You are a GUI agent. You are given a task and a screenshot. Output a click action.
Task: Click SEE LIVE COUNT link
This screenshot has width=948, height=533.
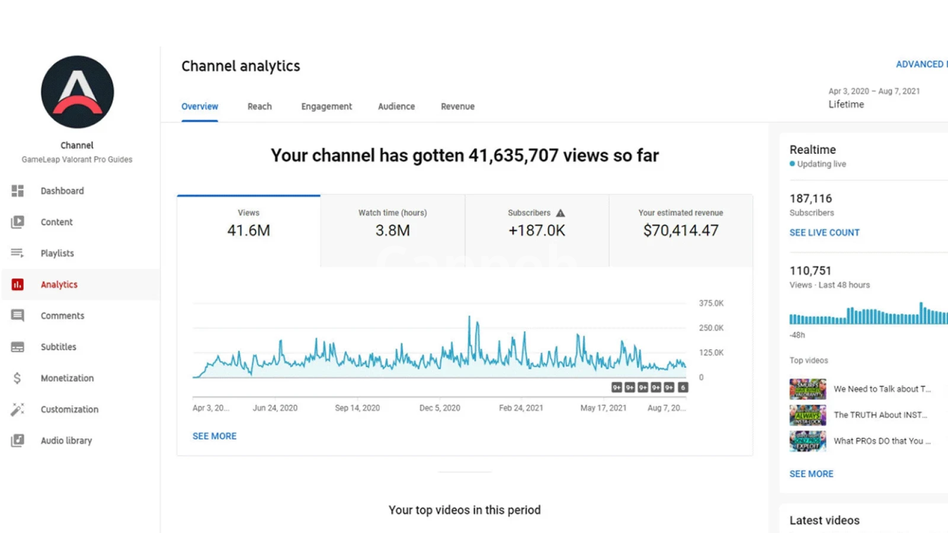tap(824, 232)
